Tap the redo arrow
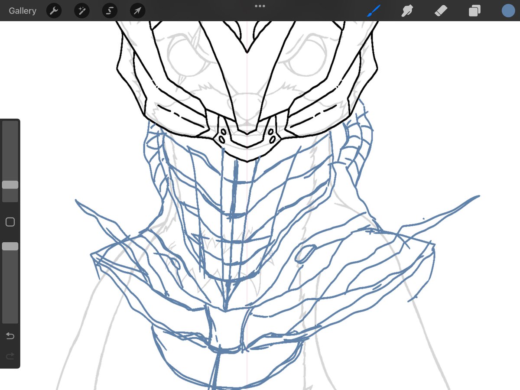 tap(10, 356)
